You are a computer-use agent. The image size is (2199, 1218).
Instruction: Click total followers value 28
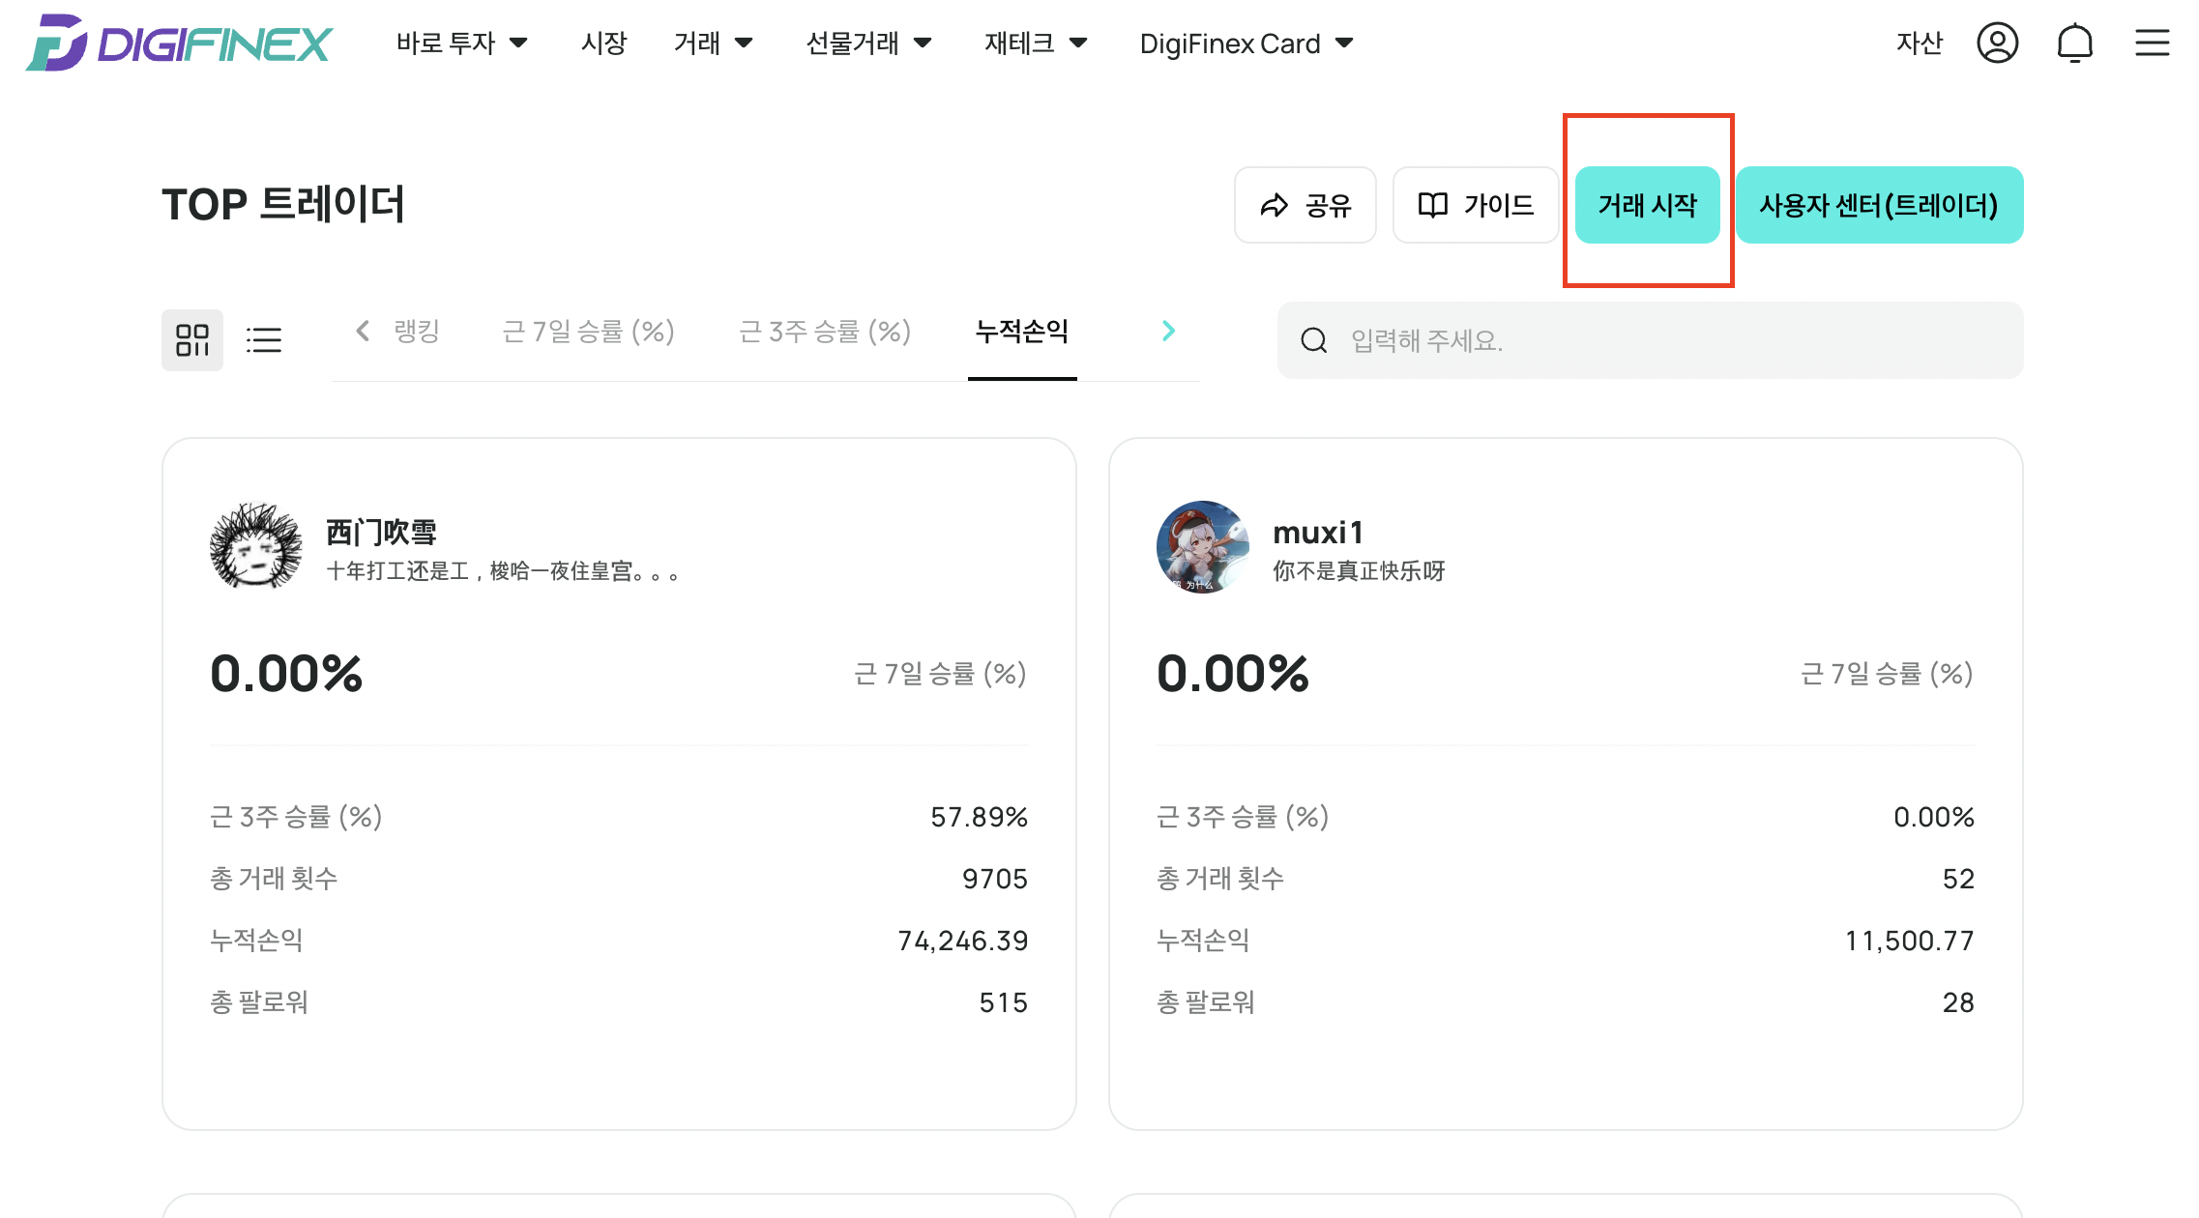[x=1958, y=1002]
